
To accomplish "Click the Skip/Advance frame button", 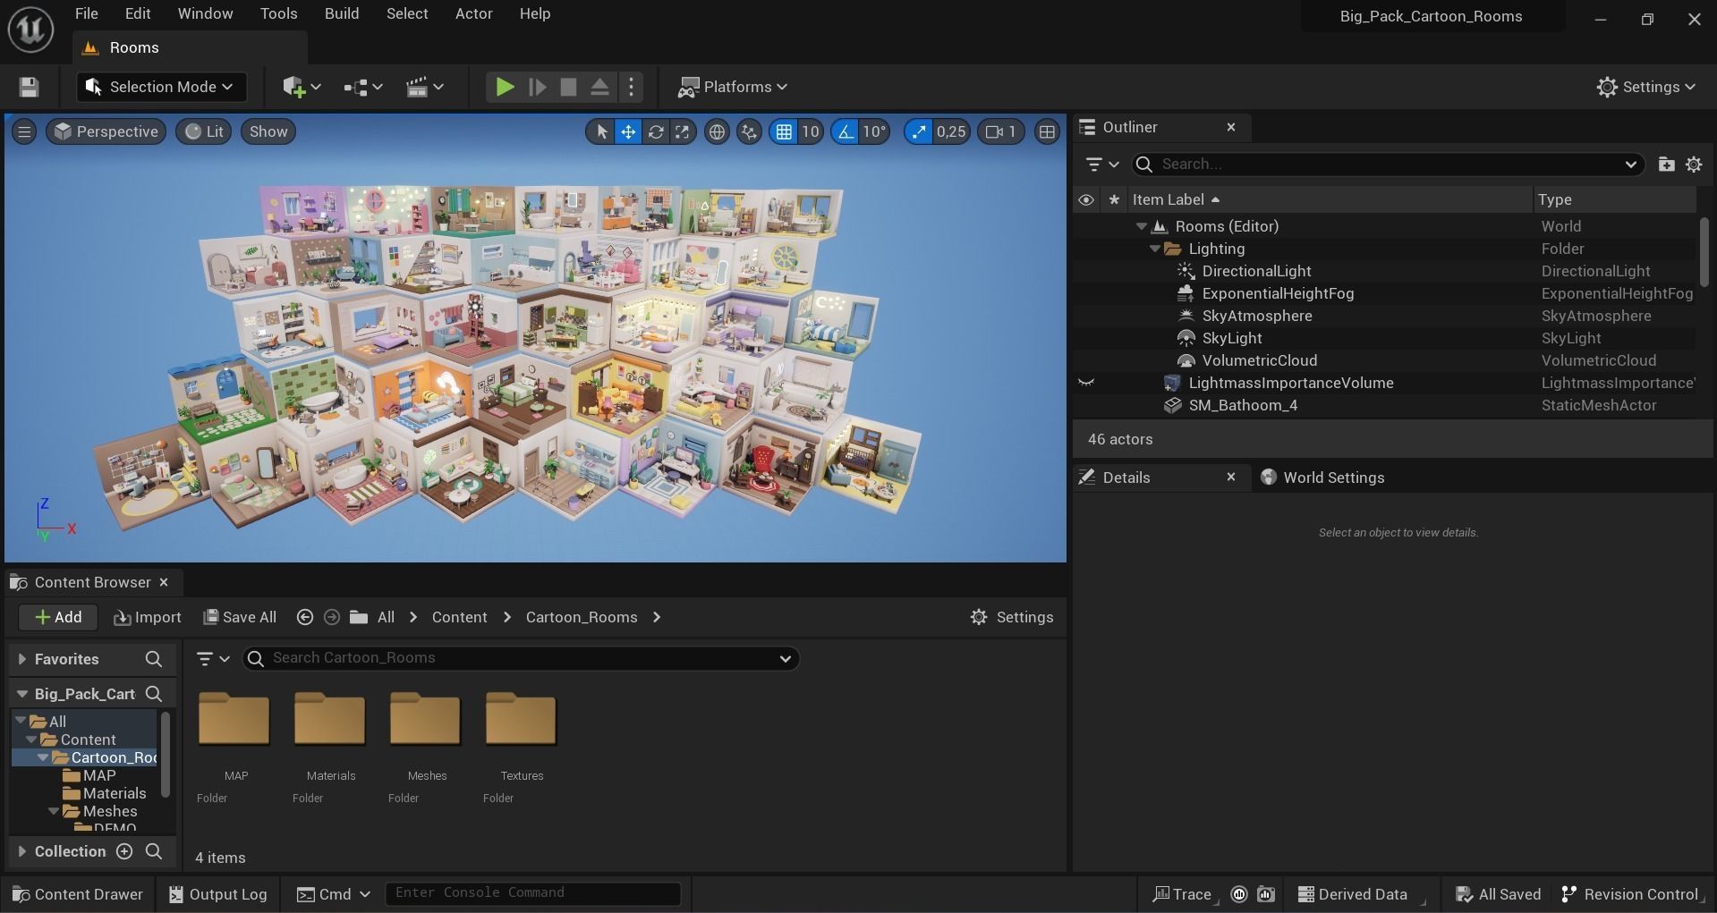I will [537, 87].
